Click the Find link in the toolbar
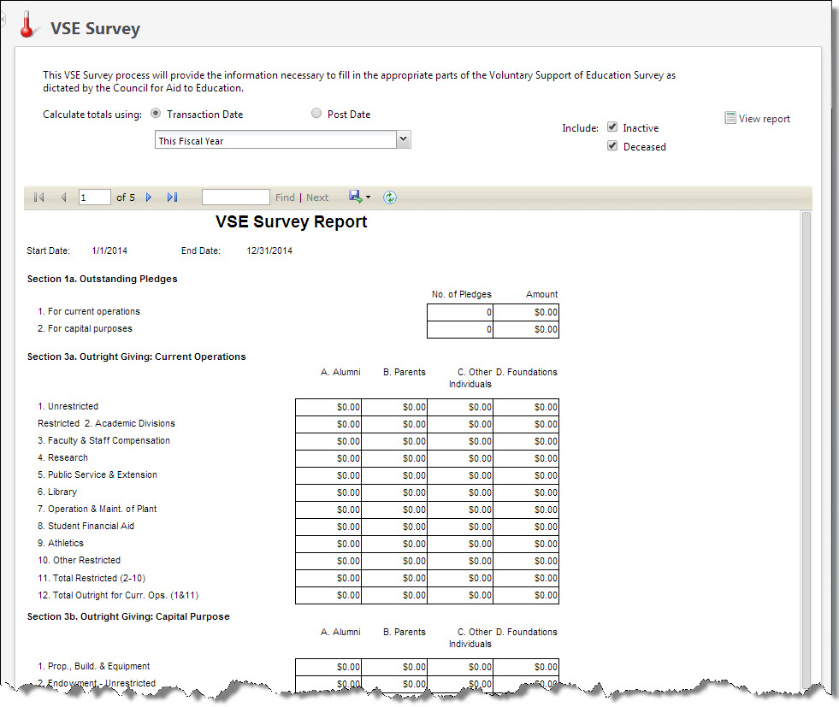Screen dimensions: 839x707 [285, 197]
